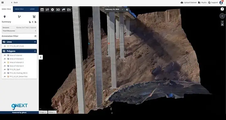Image resolution: width=226 pixels, height=120 pixels.
Task: Click the fit-to-extent frame icon
Action: point(222,25)
